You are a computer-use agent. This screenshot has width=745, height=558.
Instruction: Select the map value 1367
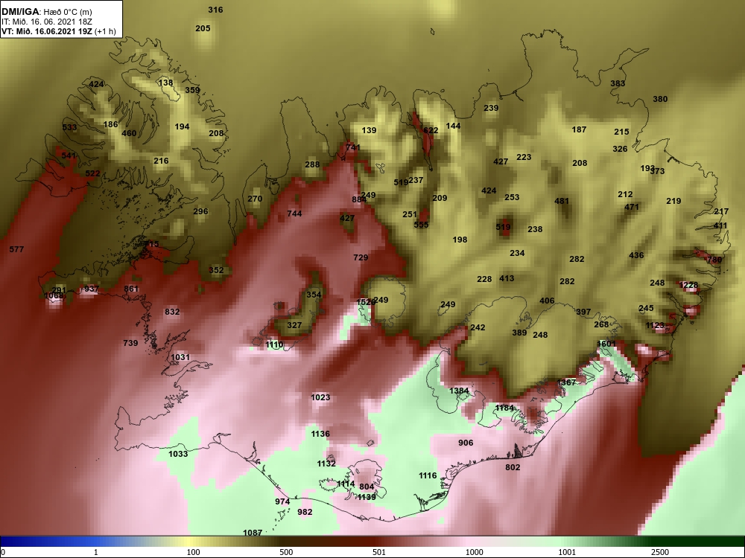click(x=567, y=382)
